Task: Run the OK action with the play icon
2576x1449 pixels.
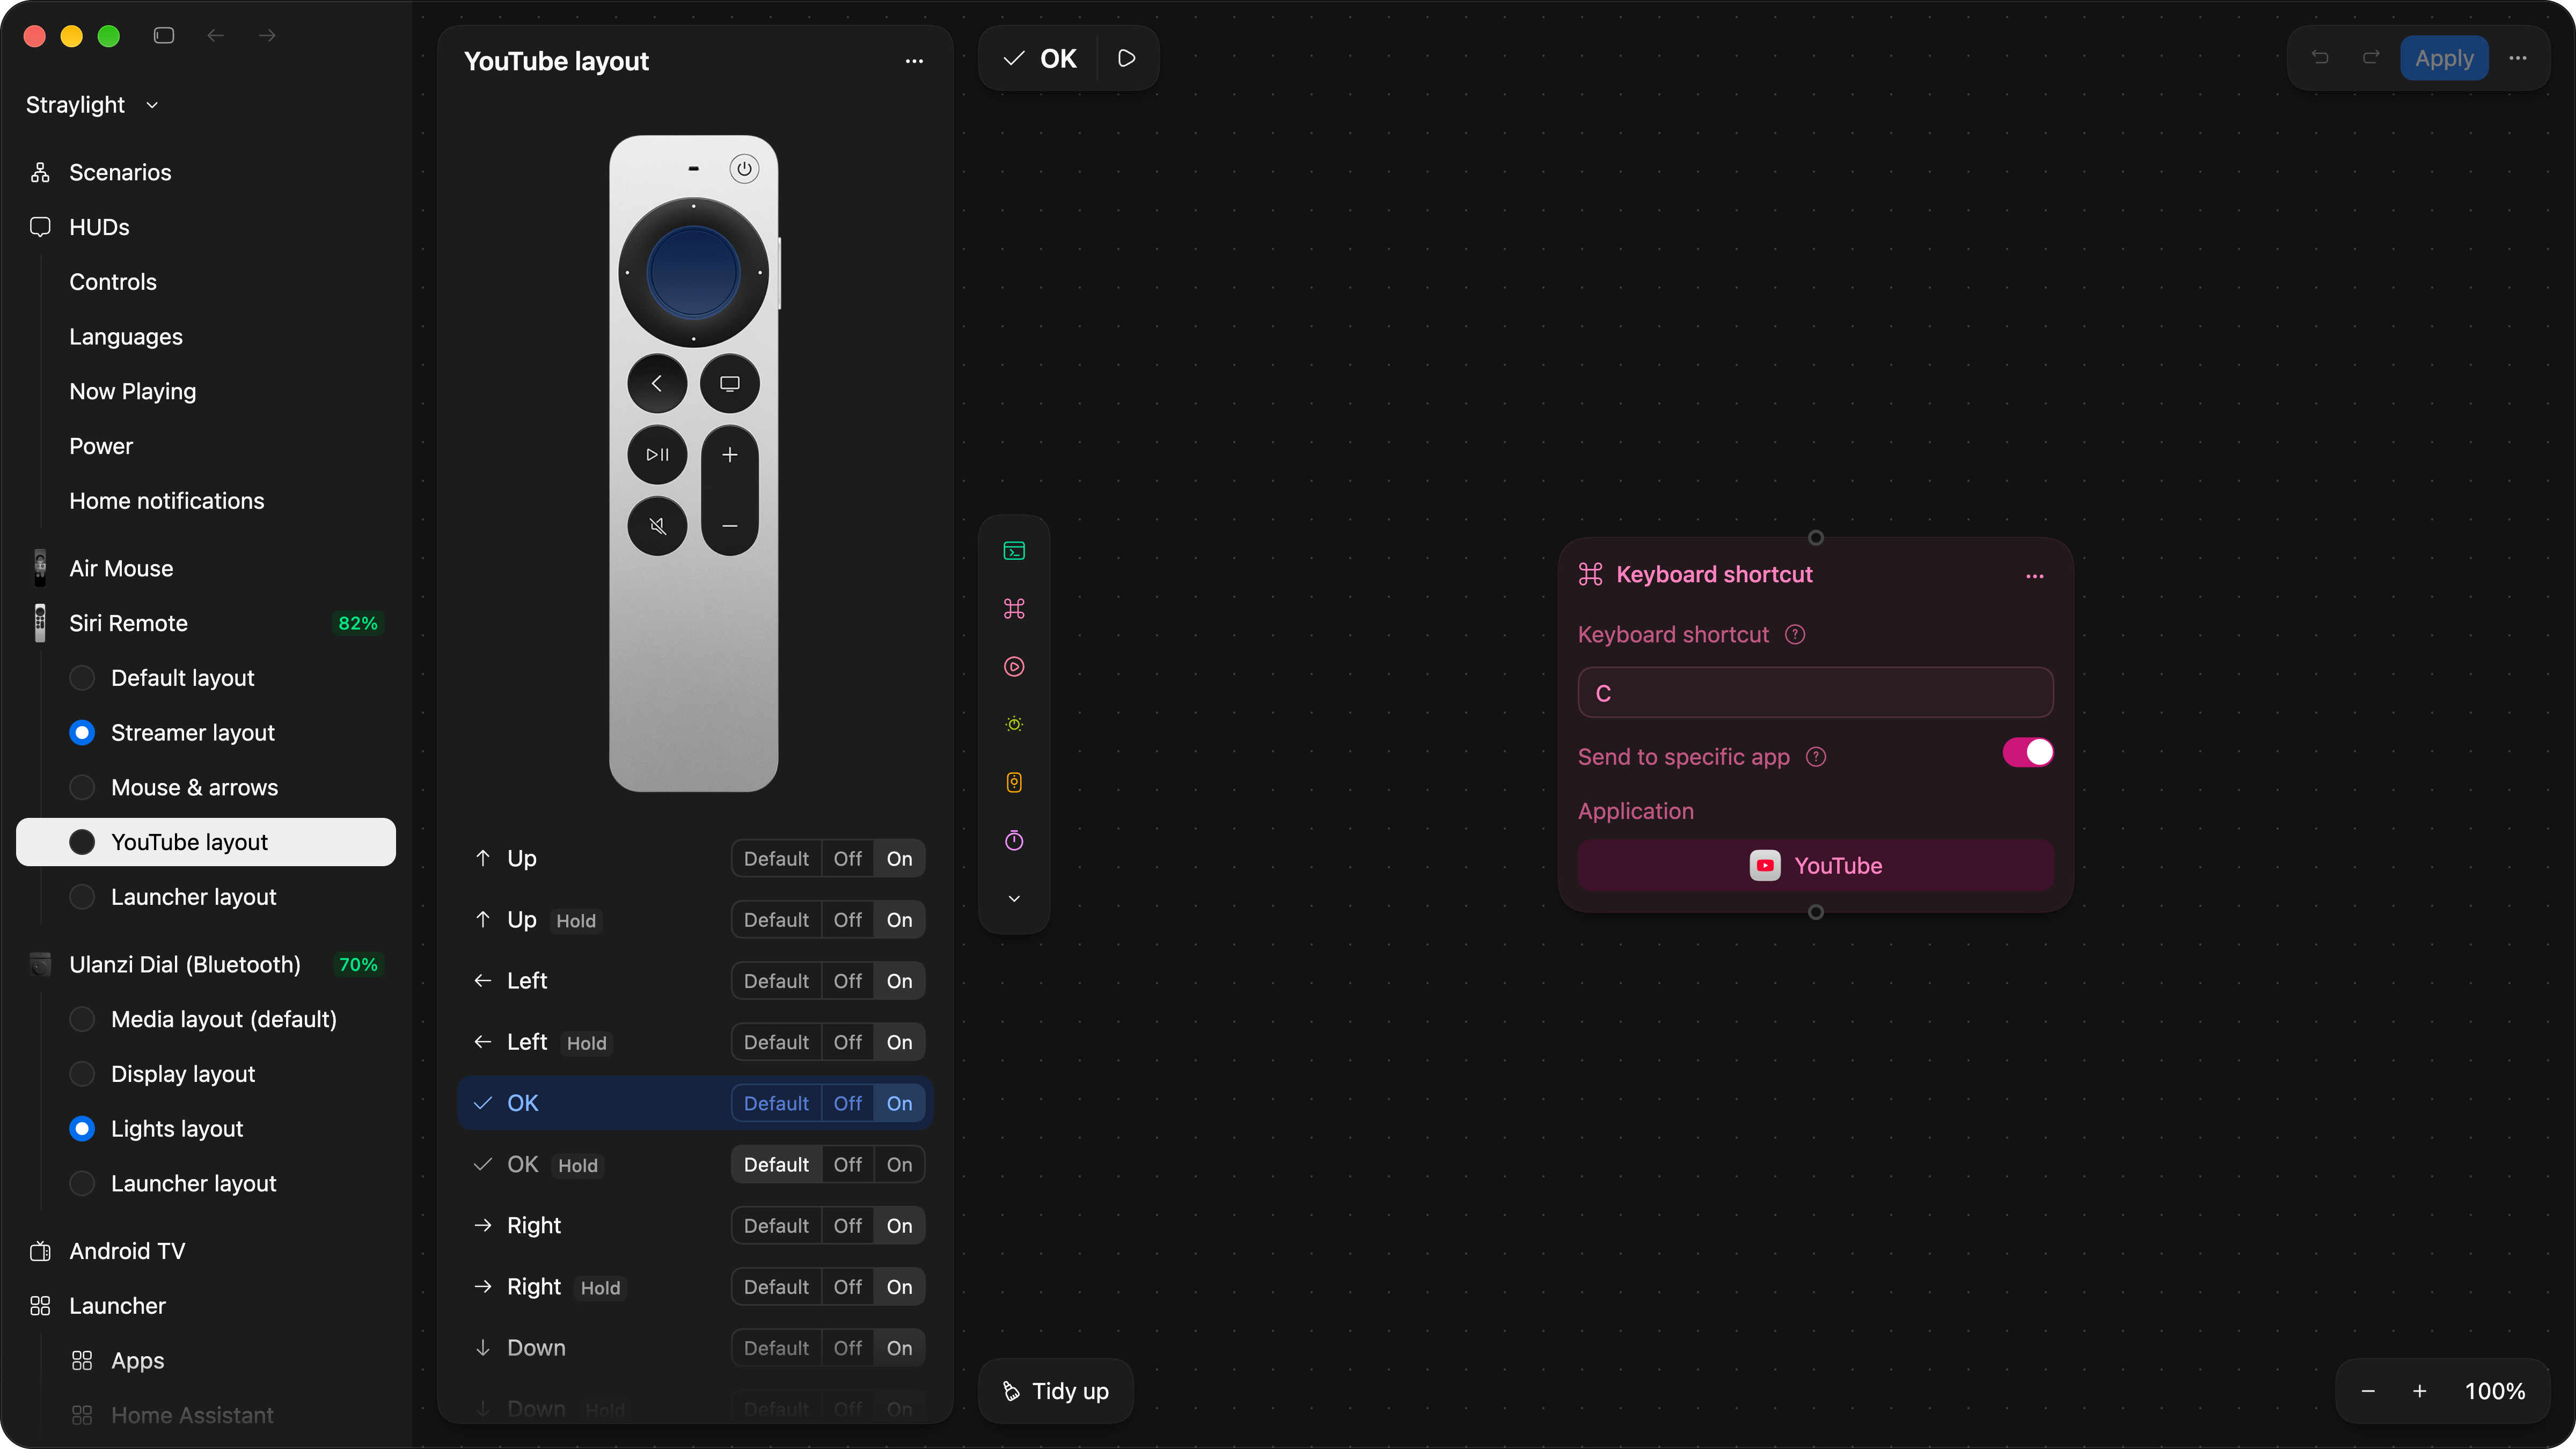Action: tap(1127, 59)
